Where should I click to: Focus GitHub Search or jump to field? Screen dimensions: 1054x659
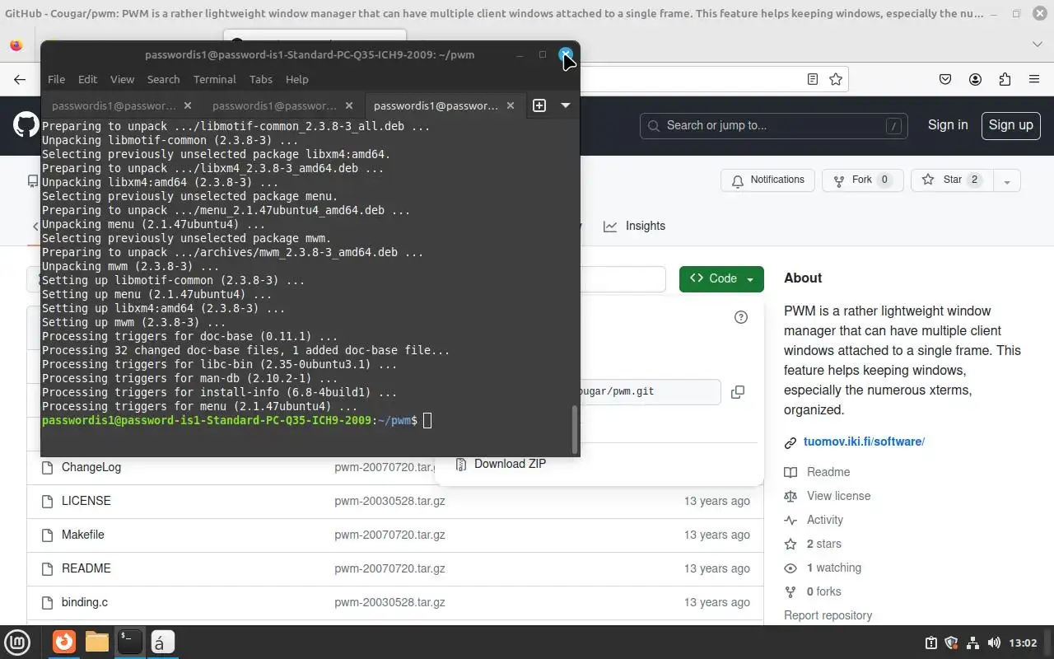(773, 125)
